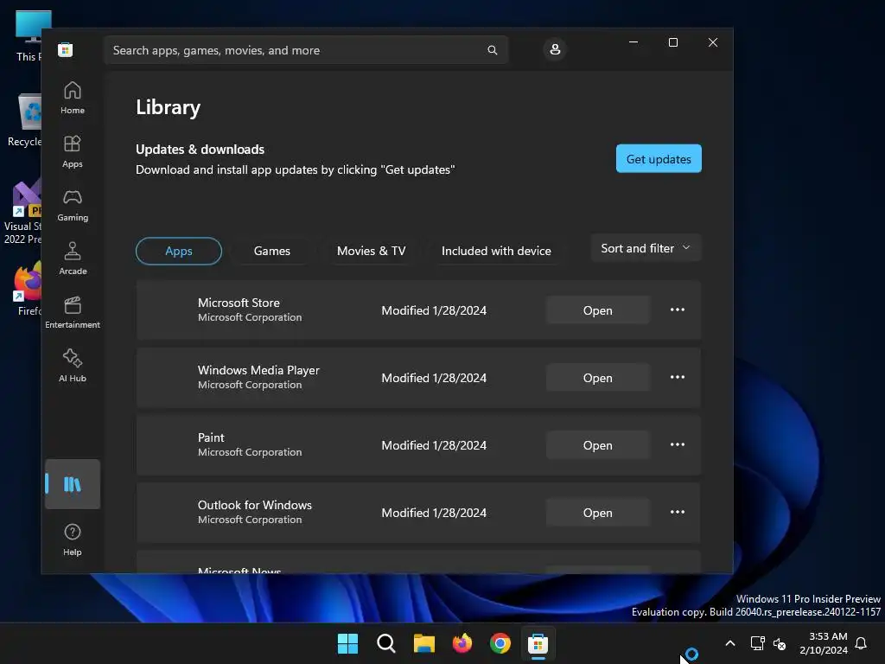Screen dimensions: 885x664
Task: Open the notifications bell icon
Action: tap(861, 643)
